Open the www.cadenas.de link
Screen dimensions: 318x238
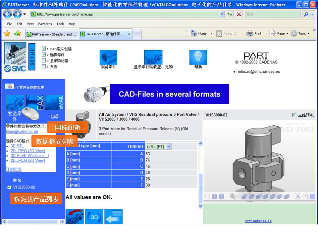click(x=258, y=221)
